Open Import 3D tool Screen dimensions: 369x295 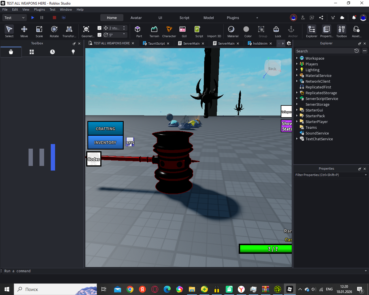tap(214, 36)
